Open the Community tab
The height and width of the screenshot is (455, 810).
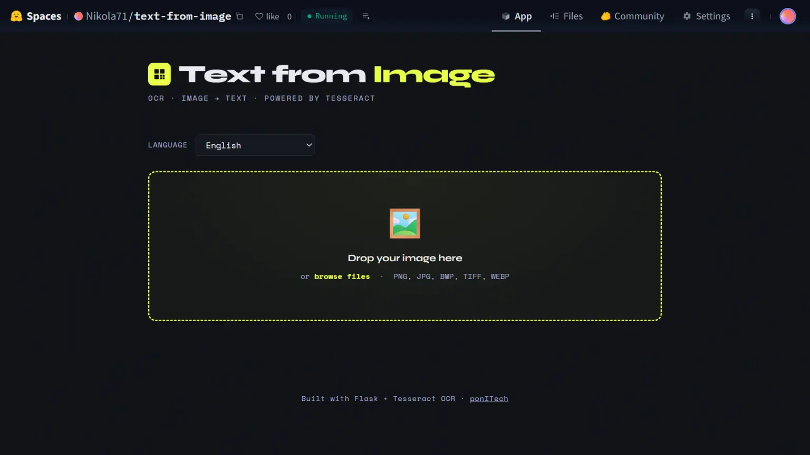pos(632,16)
